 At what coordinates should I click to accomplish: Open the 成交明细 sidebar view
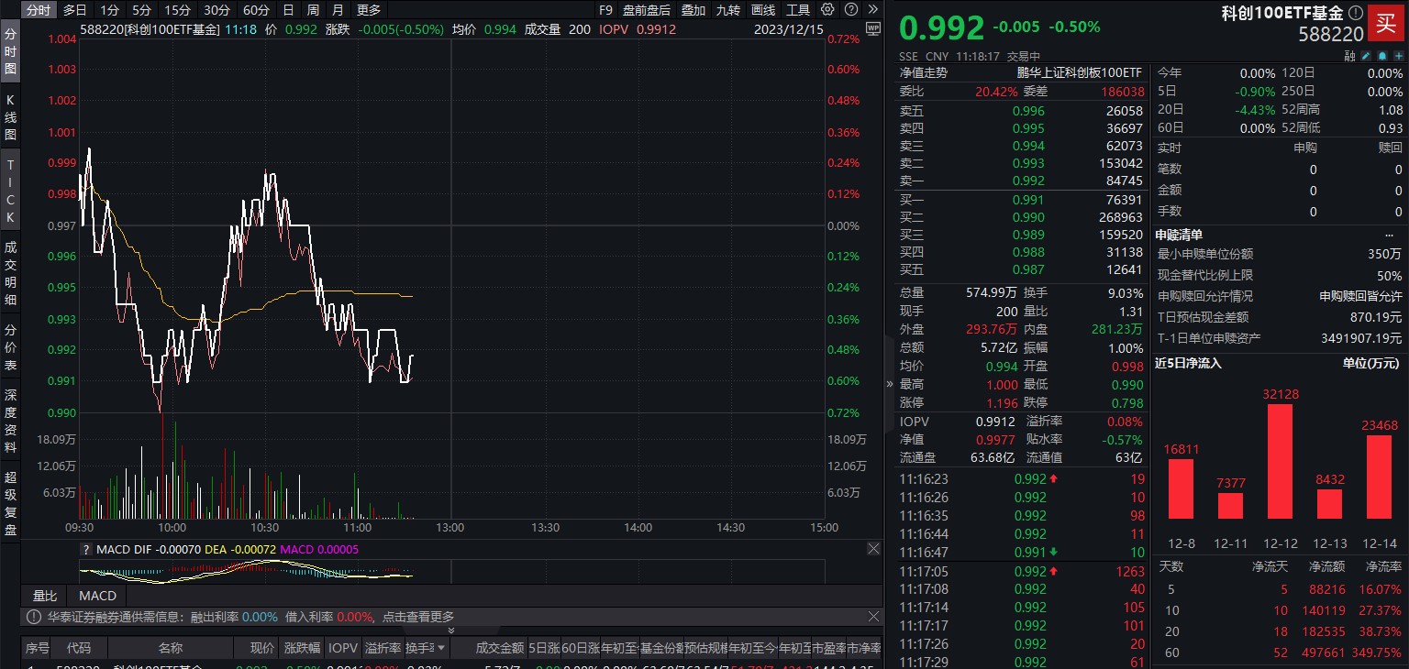coord(10,273)
